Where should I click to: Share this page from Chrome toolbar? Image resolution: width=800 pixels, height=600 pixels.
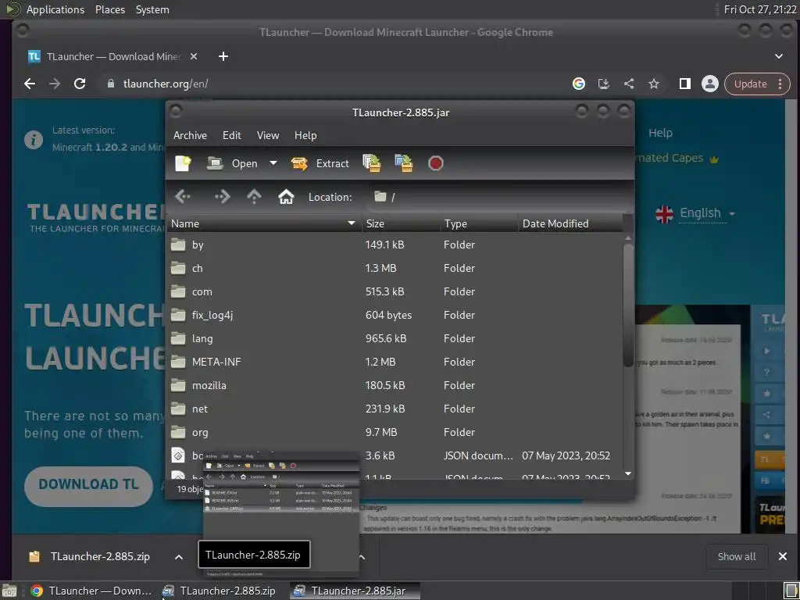click(629, 84)
